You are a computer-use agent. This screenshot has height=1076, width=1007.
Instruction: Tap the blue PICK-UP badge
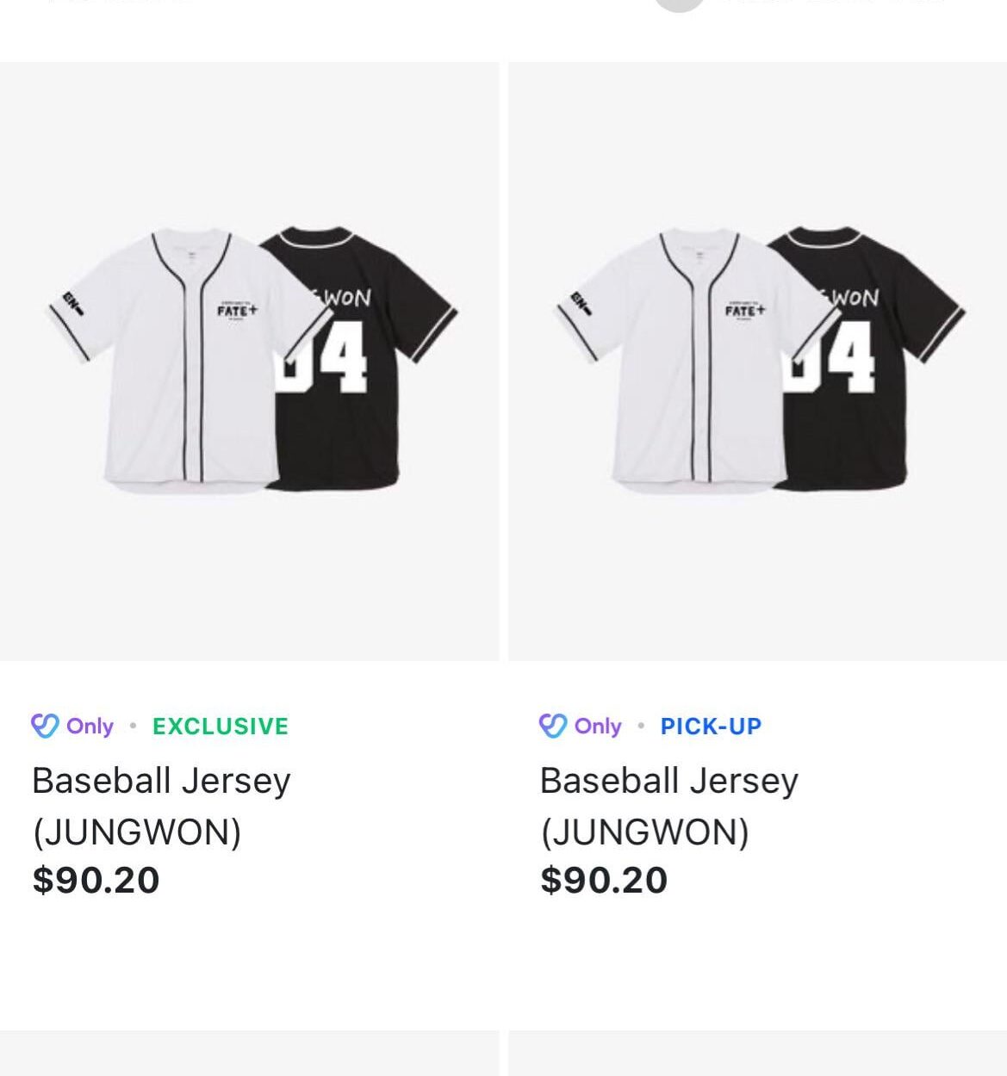click(711, 727)
